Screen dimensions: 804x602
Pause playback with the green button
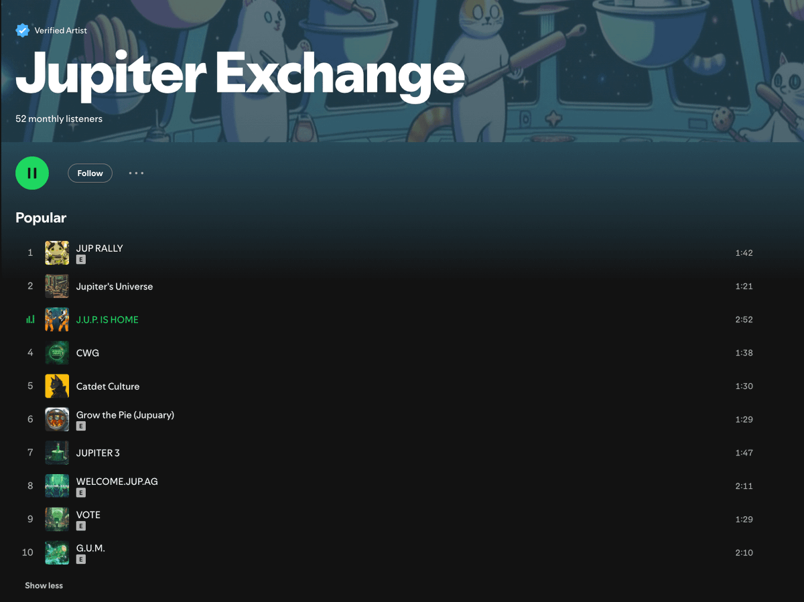(x=32, y=173)
